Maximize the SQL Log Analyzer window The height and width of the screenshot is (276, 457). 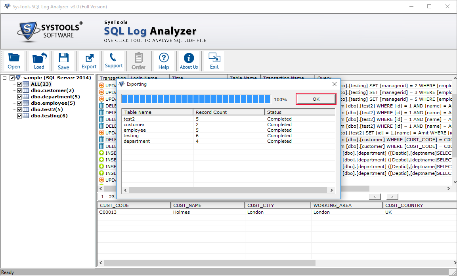(x=429, y=6)
